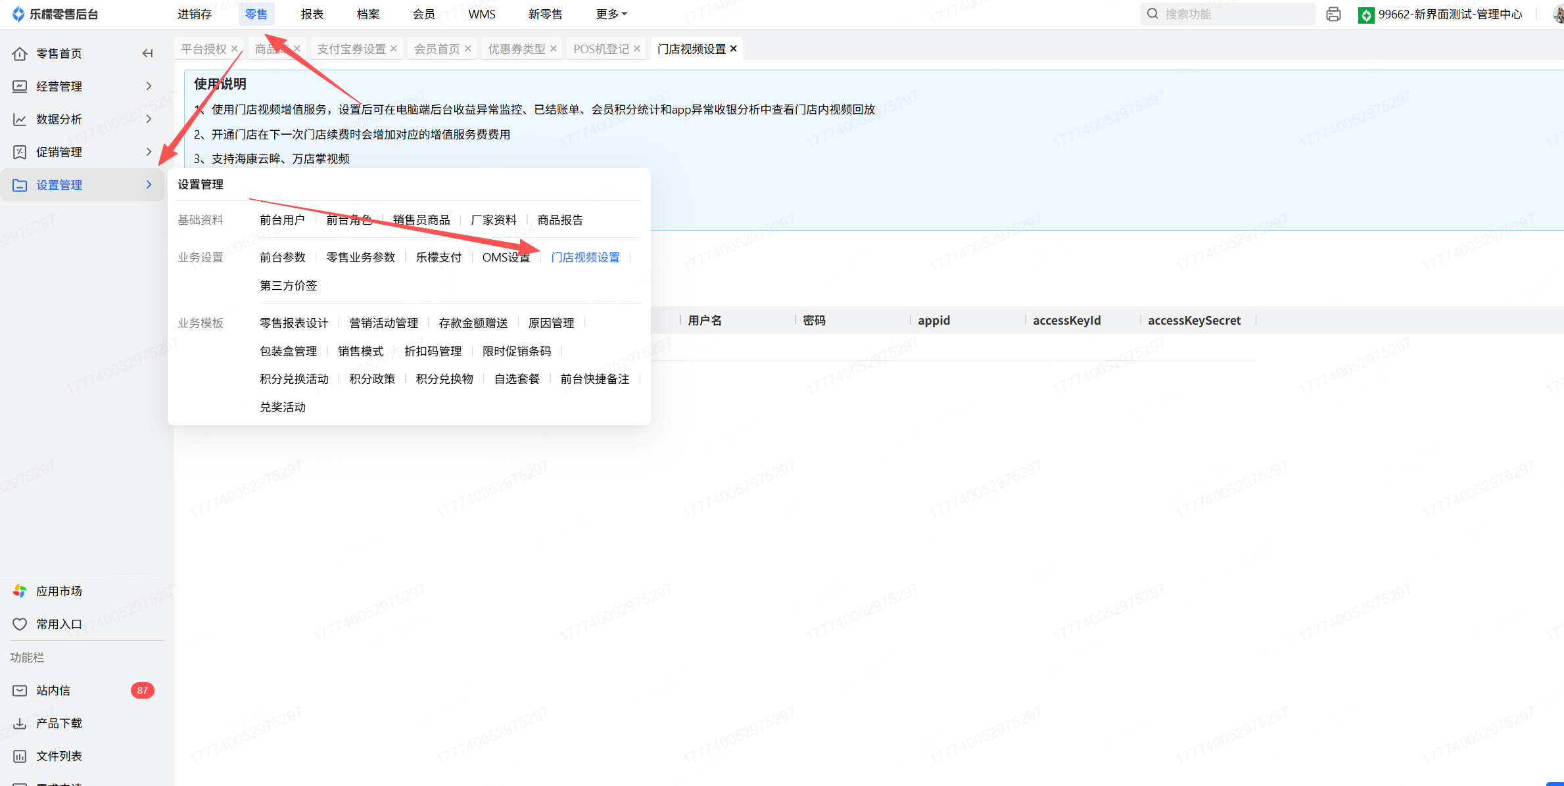Open 文件列表 sidebar icon item
This screenshot has width=1564, height=786.
[x=20, y=756]
